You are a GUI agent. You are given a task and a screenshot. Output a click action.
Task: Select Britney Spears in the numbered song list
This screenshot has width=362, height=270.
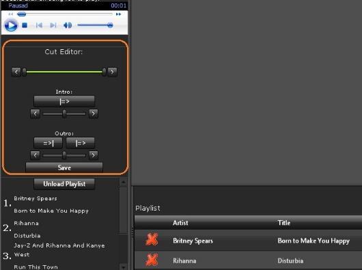coord(36,198)
